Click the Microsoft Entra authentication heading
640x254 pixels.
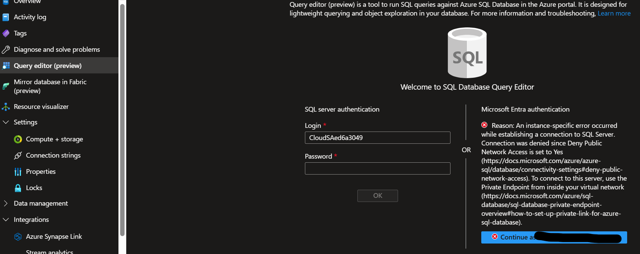click(x=525, y=109)
